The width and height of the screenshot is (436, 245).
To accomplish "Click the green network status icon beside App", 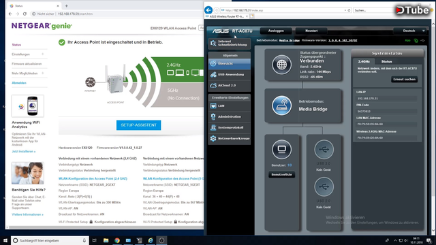I will (x=416, y=41).
